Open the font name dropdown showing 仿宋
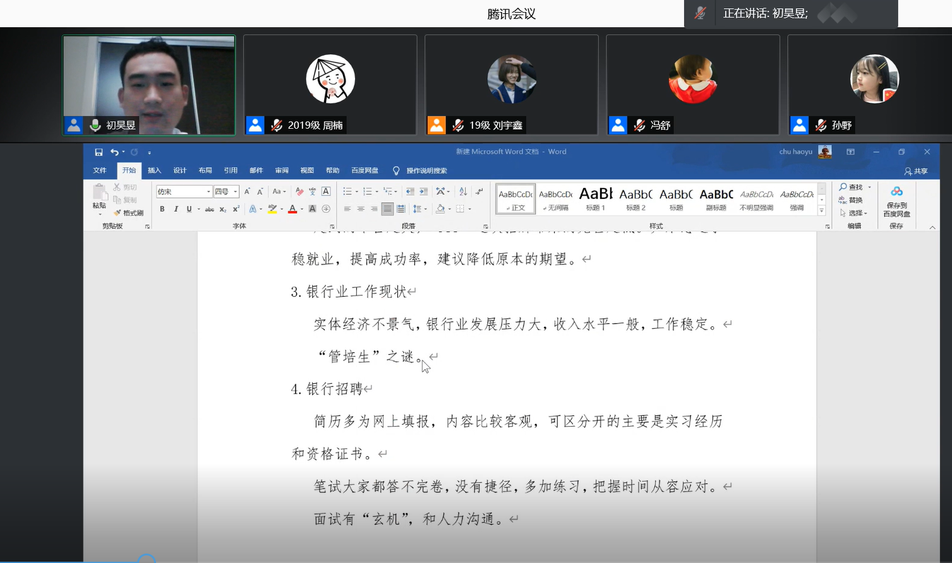Screen dimensions: 952x563 pos(208,192)
